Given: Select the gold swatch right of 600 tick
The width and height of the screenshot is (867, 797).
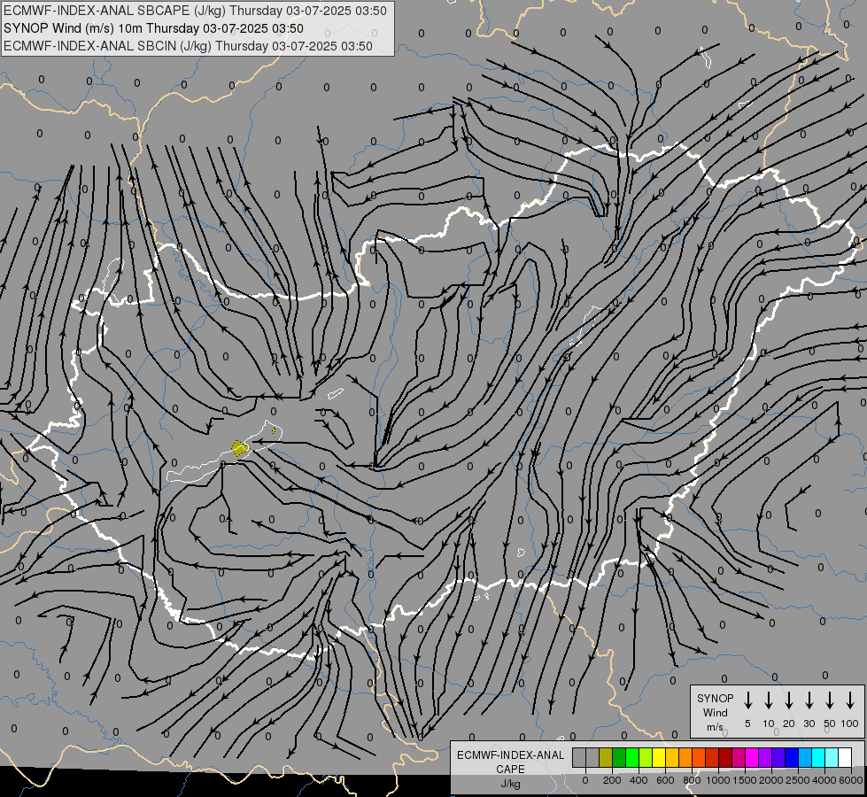Looking at the screenshot, I should [672, 757].
